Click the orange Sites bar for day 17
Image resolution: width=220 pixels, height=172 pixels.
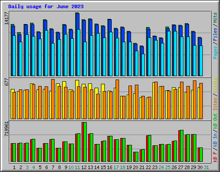tap(117, 99)
